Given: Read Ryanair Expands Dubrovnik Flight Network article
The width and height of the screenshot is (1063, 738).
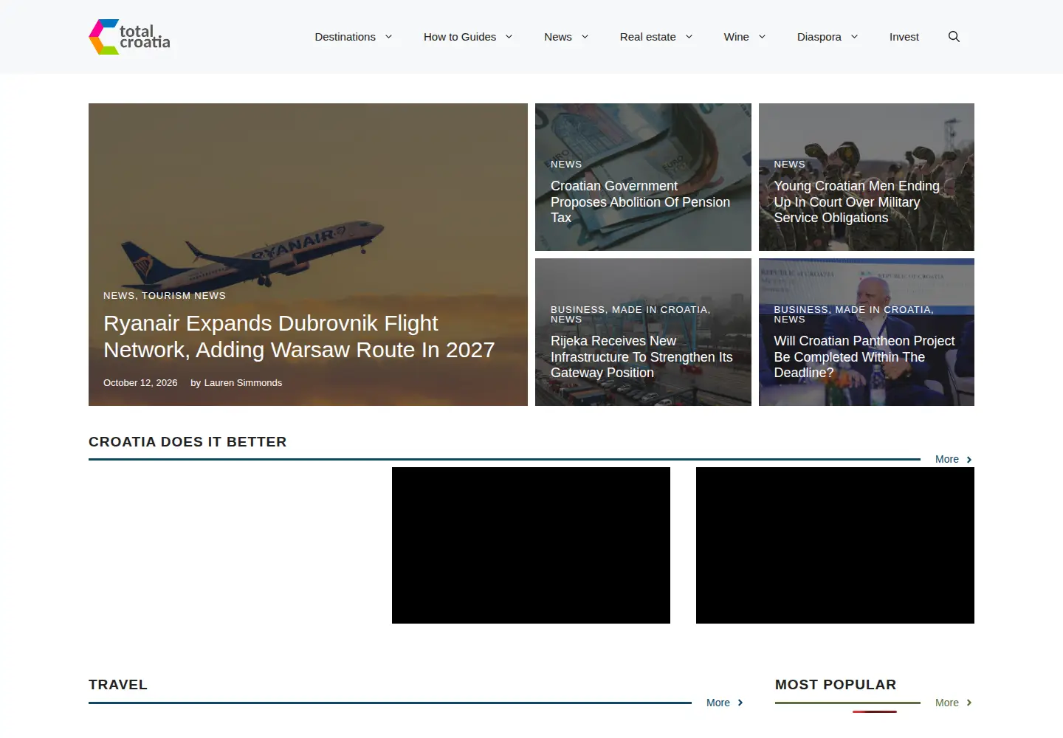Looking at the screenshot, I should pyautogui.click(x=299, y=337).
